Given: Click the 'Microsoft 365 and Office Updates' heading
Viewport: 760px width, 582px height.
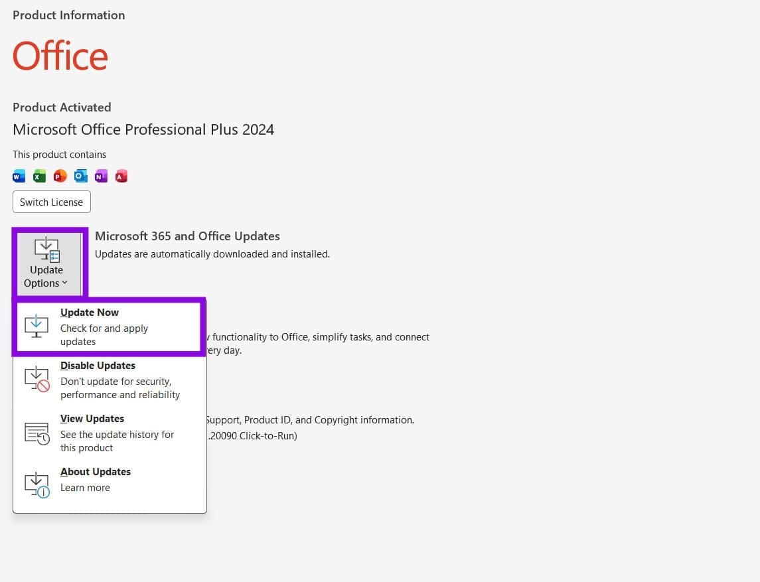Looking at the screenshot, I should [x=188, y=236].
